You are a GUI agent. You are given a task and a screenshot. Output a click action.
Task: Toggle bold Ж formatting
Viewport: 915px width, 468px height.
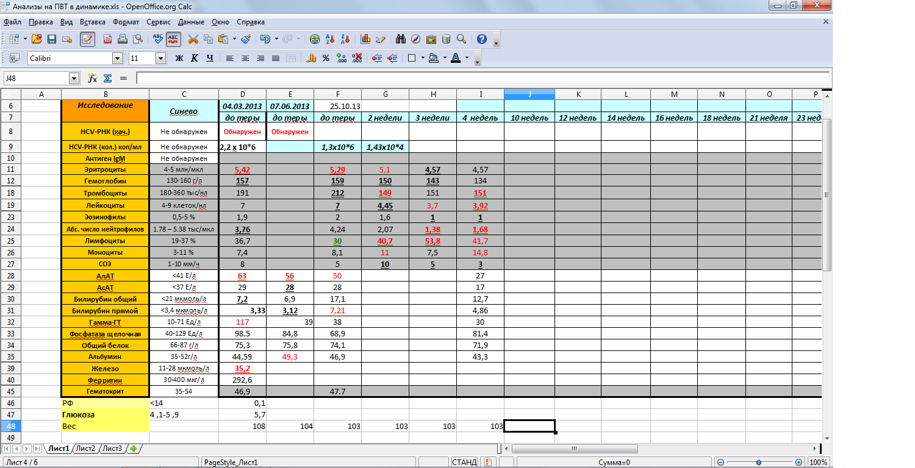coord(179,58)
